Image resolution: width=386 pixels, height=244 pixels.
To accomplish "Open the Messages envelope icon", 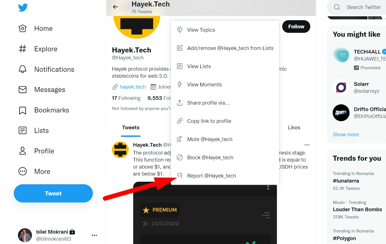I will tap(22, 89).
